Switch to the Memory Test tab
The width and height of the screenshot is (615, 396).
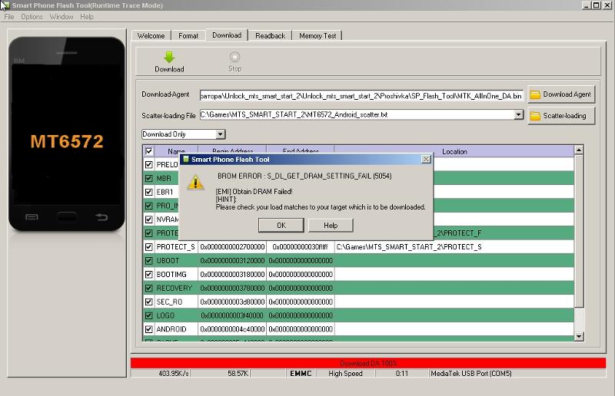317,35
